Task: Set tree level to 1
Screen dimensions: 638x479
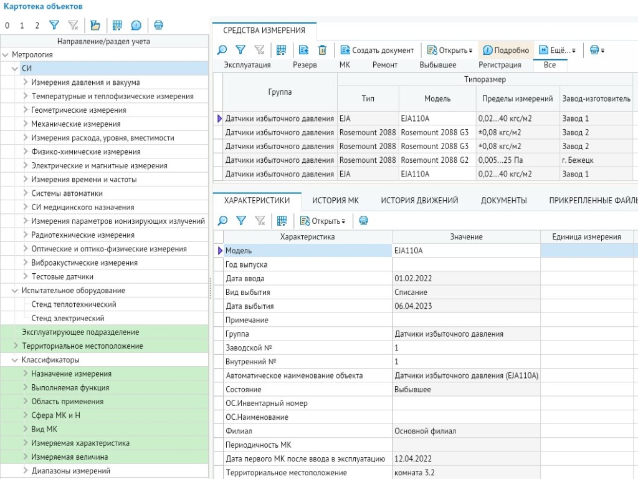Action: (x=22, y=26)
